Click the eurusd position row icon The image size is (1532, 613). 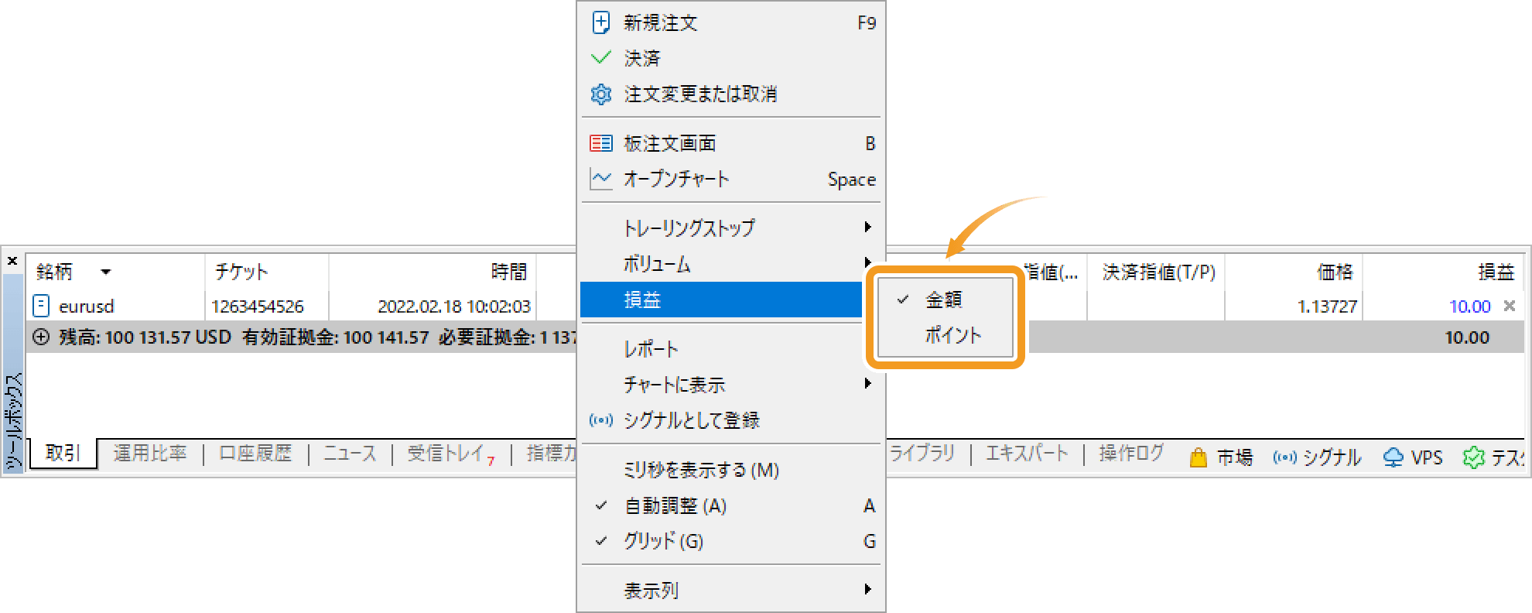42,306
